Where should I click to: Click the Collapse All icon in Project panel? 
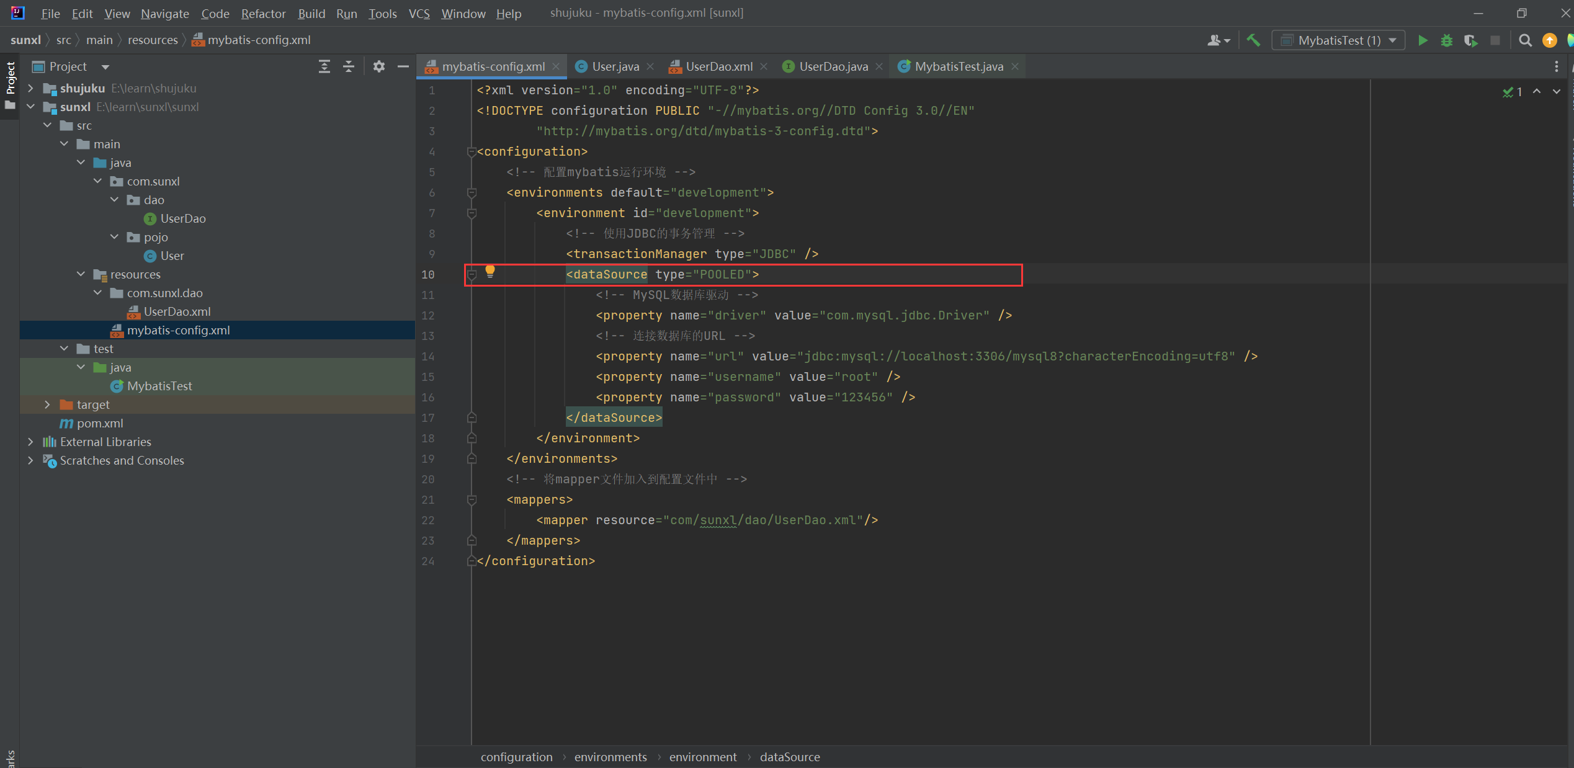[x=349, y=66]
